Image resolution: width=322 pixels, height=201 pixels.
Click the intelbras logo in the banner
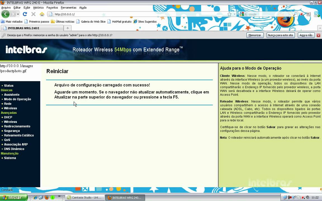click(x=26, y=49)
